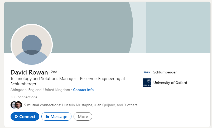Click the first mutual connection avatar
The image size is (212, 128).
pos(13,105)
